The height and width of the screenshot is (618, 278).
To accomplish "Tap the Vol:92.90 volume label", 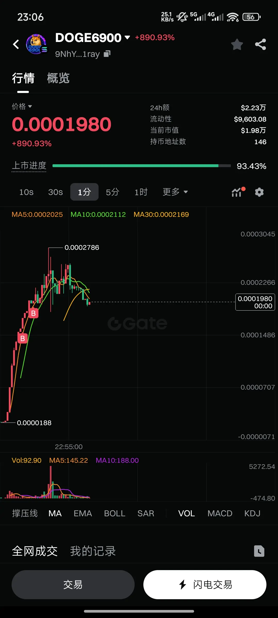I will 27,460.
